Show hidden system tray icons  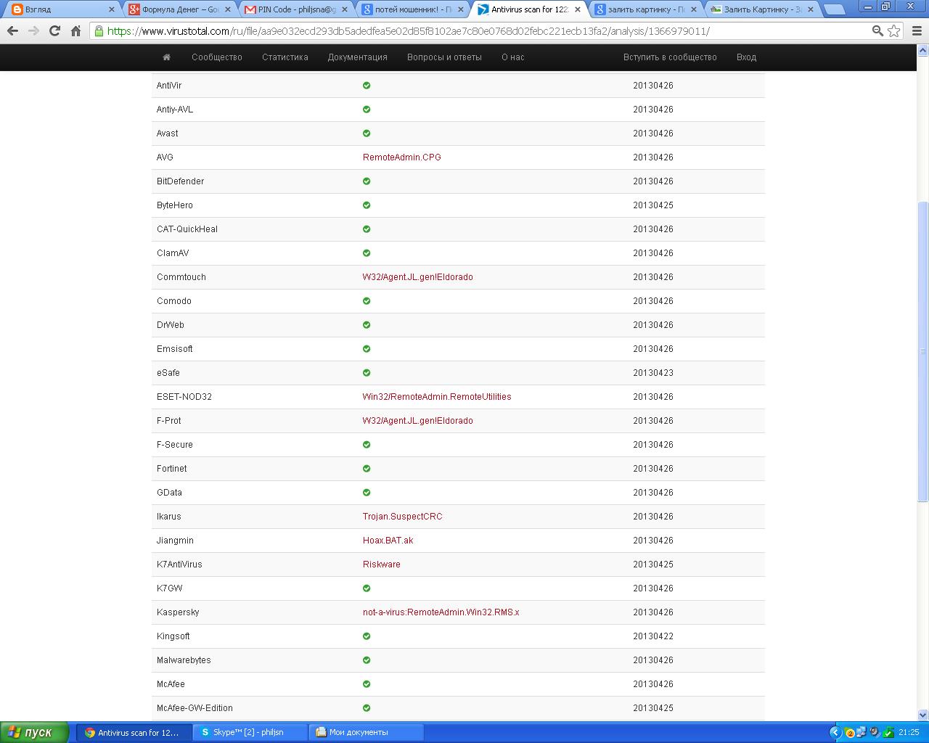[835, 732]
